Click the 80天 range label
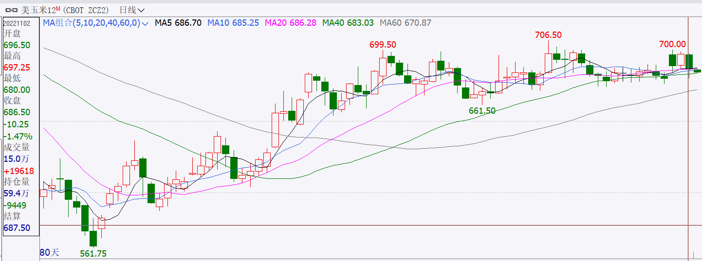This screenshot has width=702, height=261. pos(49,253)
